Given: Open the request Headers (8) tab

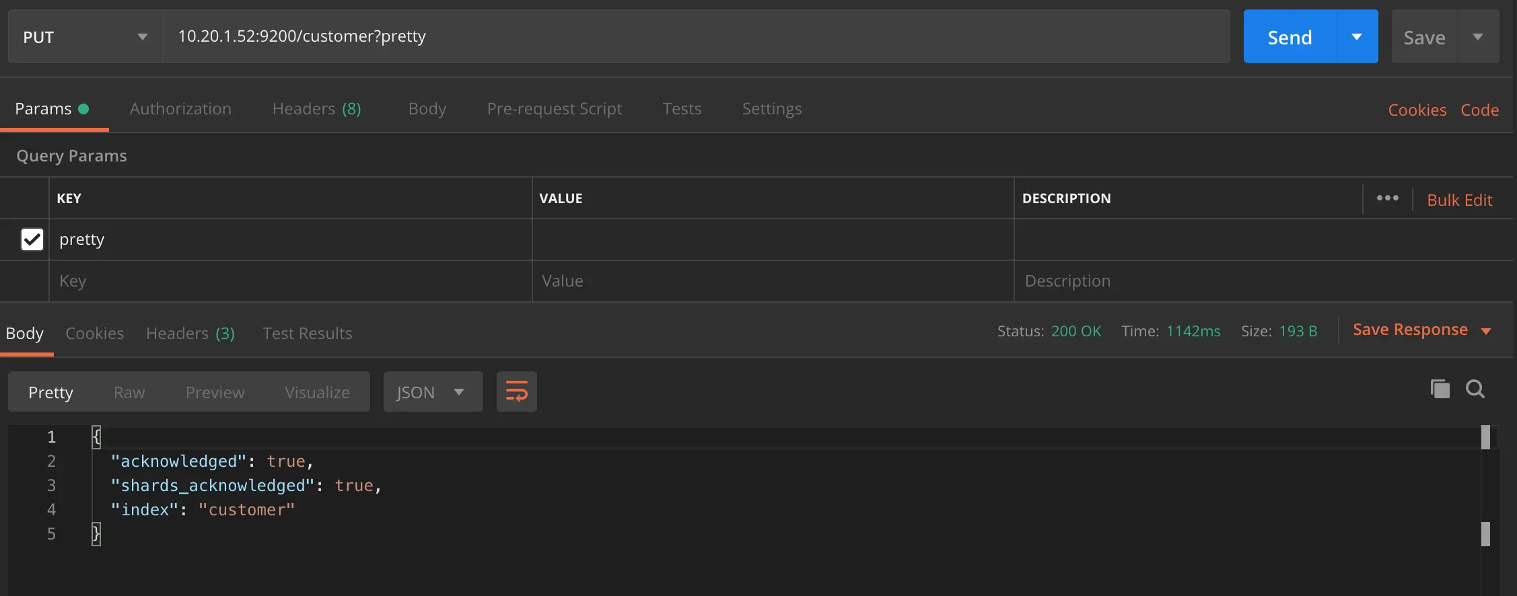Looking at the screenshot, I should click(316, 109).
